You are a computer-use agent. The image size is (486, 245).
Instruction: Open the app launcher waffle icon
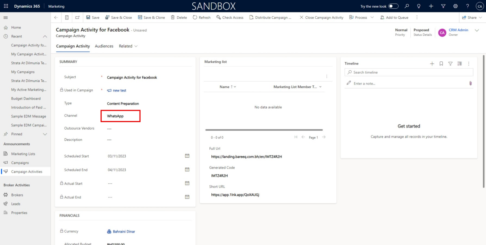click(6, 6)
